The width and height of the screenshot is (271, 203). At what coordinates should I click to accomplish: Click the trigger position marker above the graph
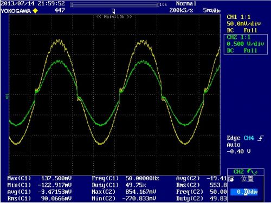113,11
